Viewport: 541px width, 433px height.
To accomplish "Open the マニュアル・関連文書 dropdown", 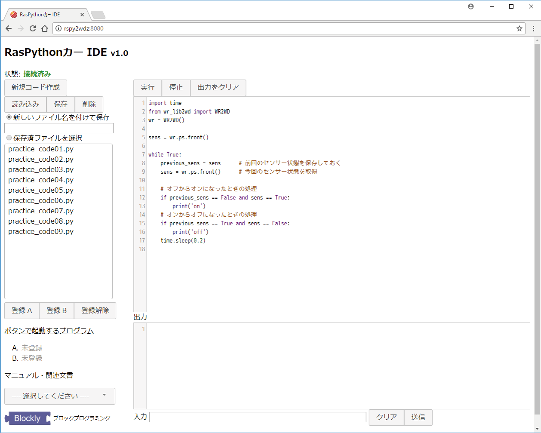I will point(60,396).
